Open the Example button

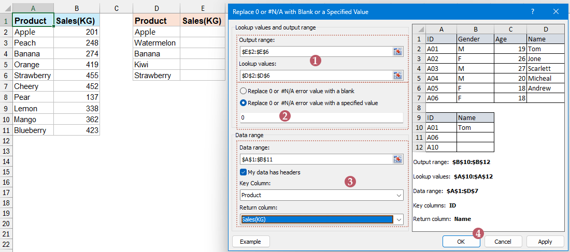(x=251, y=241)
